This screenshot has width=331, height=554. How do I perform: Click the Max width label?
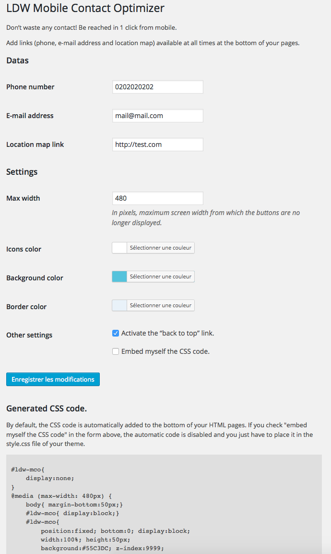coord(24,198)
